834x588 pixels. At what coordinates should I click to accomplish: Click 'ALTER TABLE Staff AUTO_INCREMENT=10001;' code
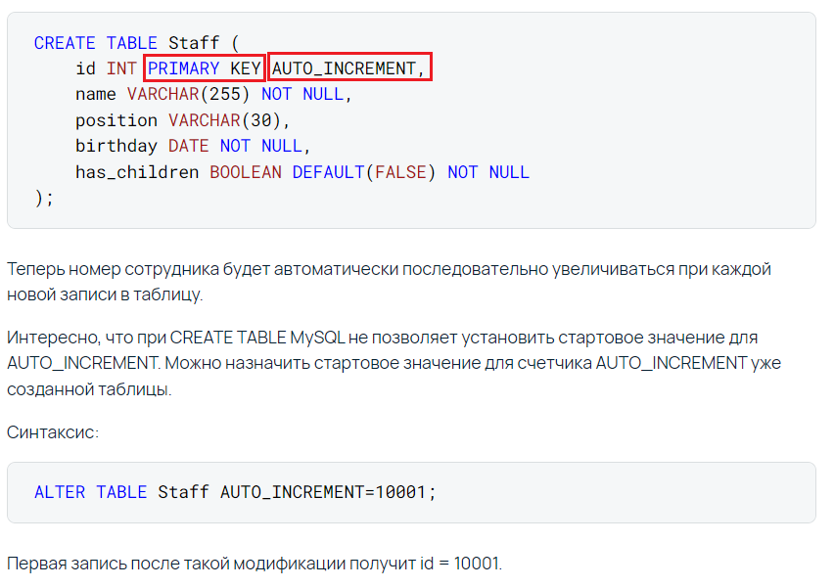pos(235,492)
